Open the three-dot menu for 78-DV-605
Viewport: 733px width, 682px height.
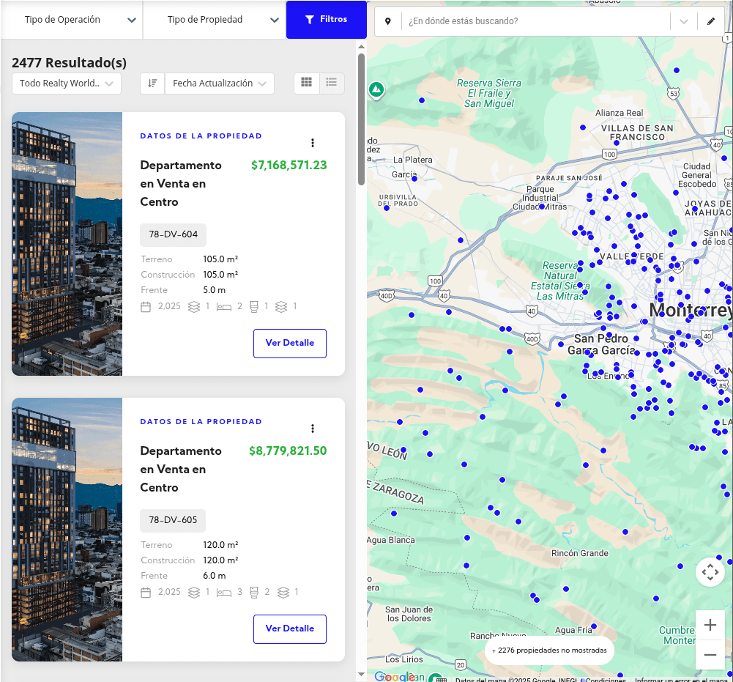point(313,429)
